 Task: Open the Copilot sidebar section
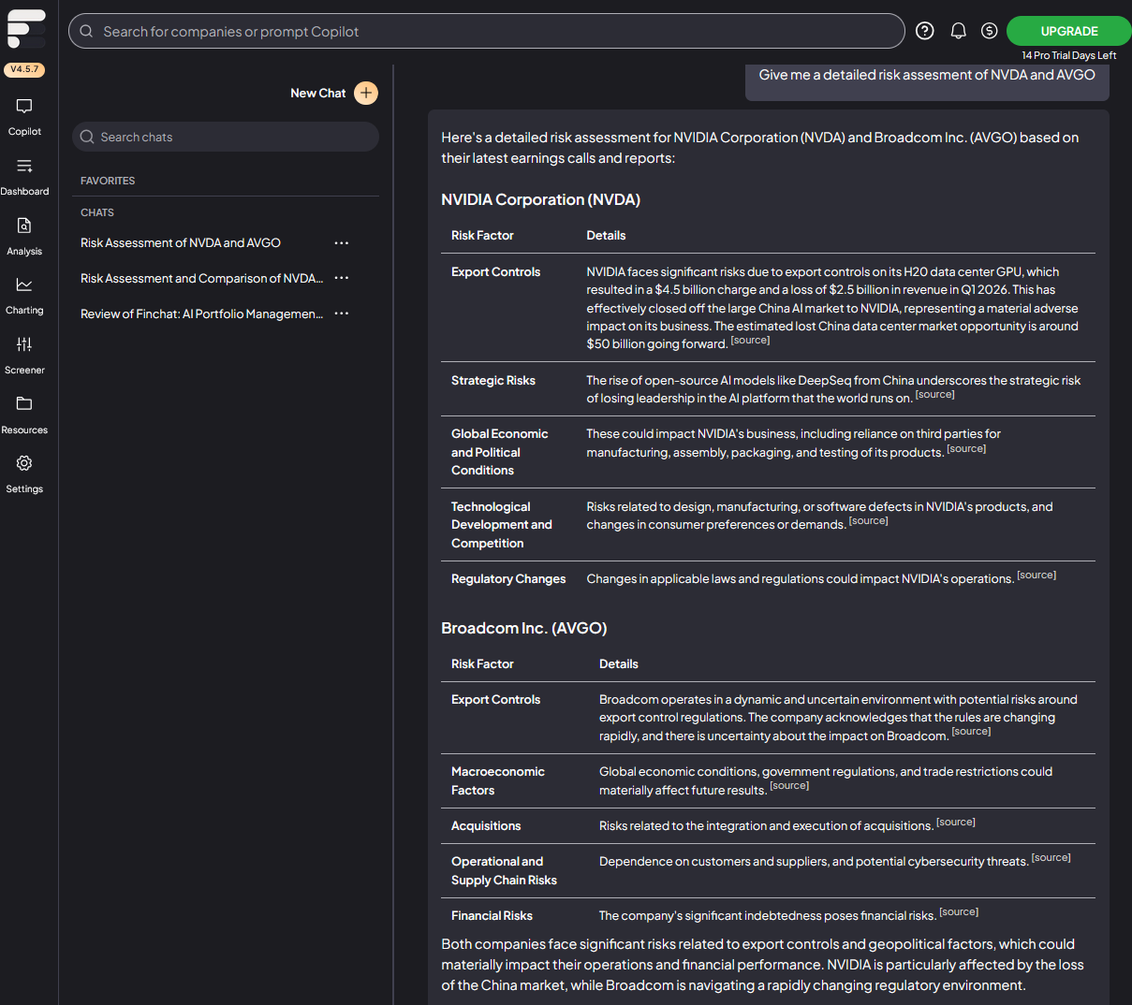(24, 117)
